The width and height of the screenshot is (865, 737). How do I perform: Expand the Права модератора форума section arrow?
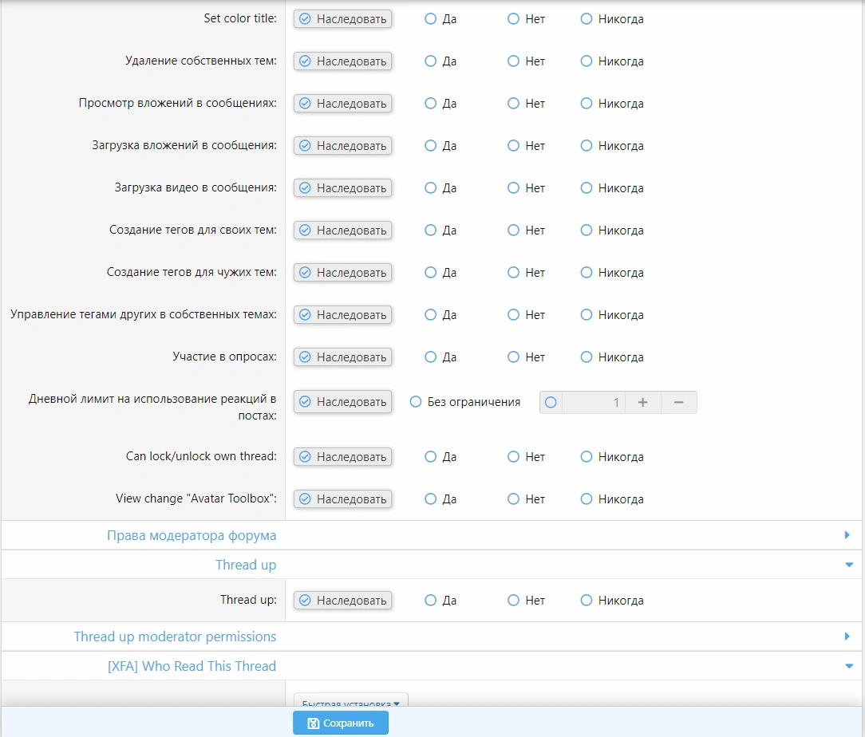pyautogui.click(x=847, y=535)
